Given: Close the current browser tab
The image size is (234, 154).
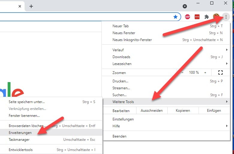Looking at the screenshot, I should [x=20, y=6].
